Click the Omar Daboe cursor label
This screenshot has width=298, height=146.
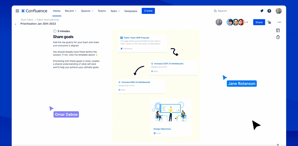(66, 114)
